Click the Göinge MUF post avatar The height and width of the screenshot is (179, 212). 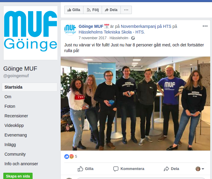tap(70, 30)
